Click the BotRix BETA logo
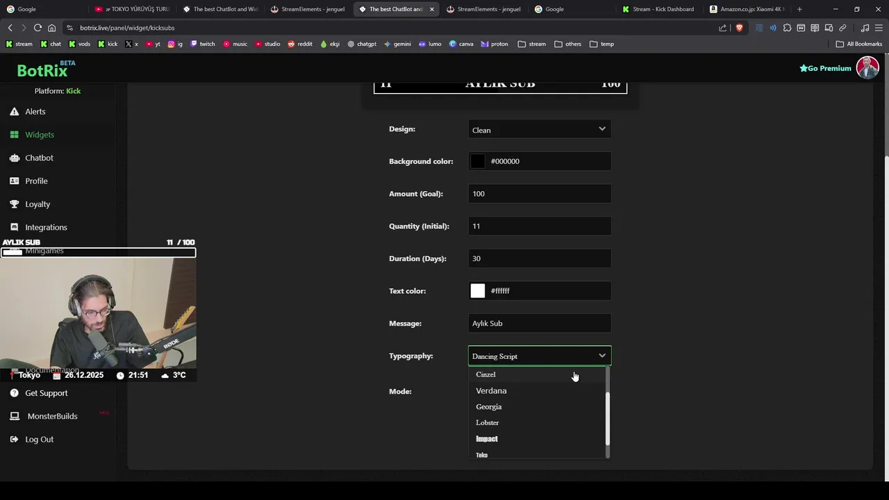Image resolution: width=889 pixels, height=500 pixels. tap(46, 69)
